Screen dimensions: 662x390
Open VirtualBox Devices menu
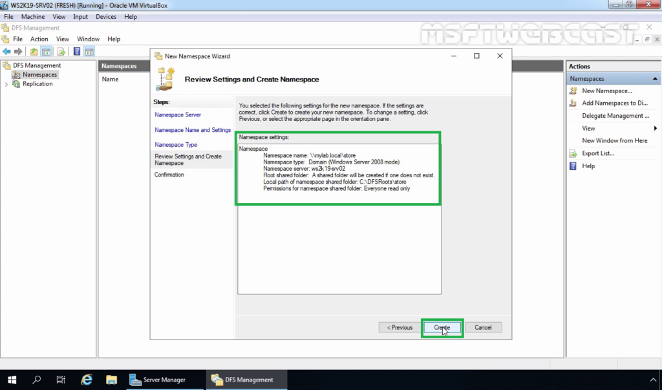pos(106,16)
